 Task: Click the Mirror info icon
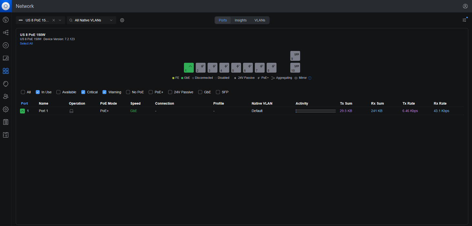(310, 78)
